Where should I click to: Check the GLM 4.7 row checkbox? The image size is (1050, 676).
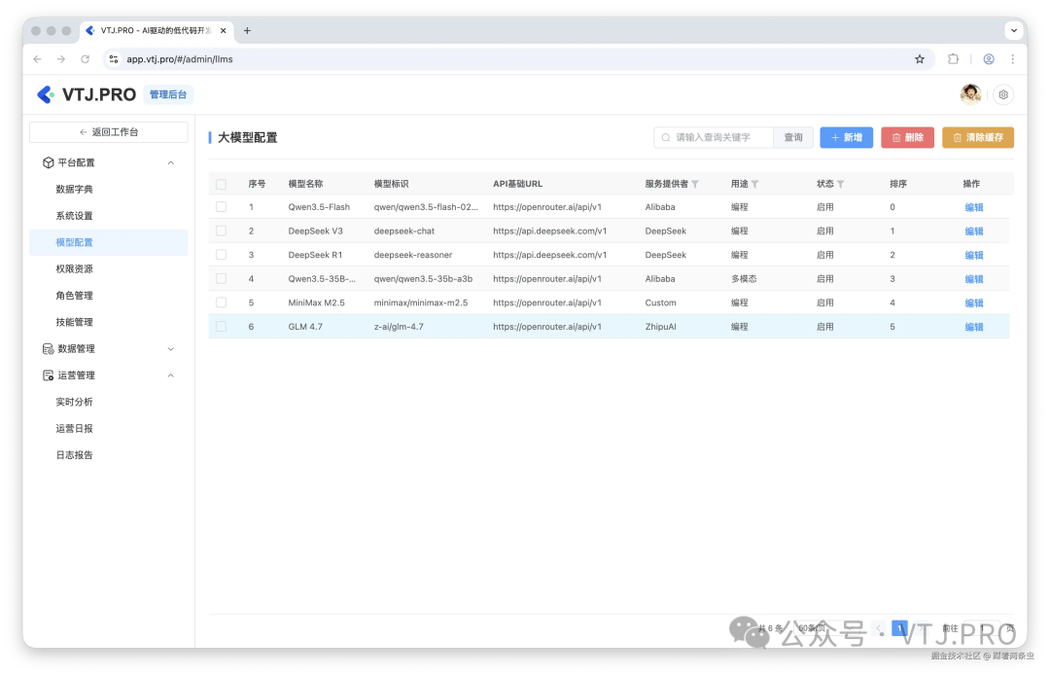click(x=221, y=327)
